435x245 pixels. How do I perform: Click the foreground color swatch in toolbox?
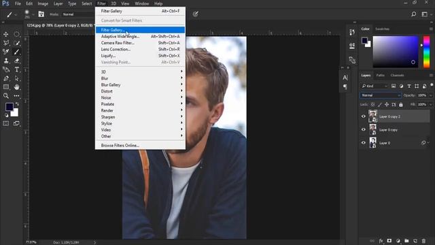[x=9, y=107]
